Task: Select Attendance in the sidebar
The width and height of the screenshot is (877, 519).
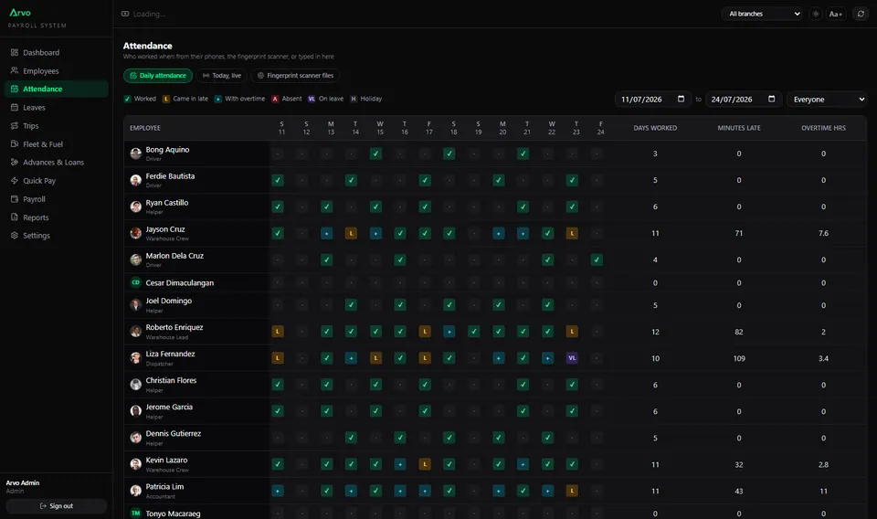Action: point(56,89)
